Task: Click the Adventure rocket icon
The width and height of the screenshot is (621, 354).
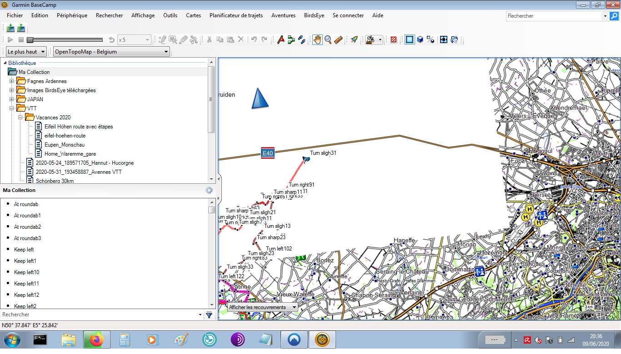Action: click(x=354, y=40)
